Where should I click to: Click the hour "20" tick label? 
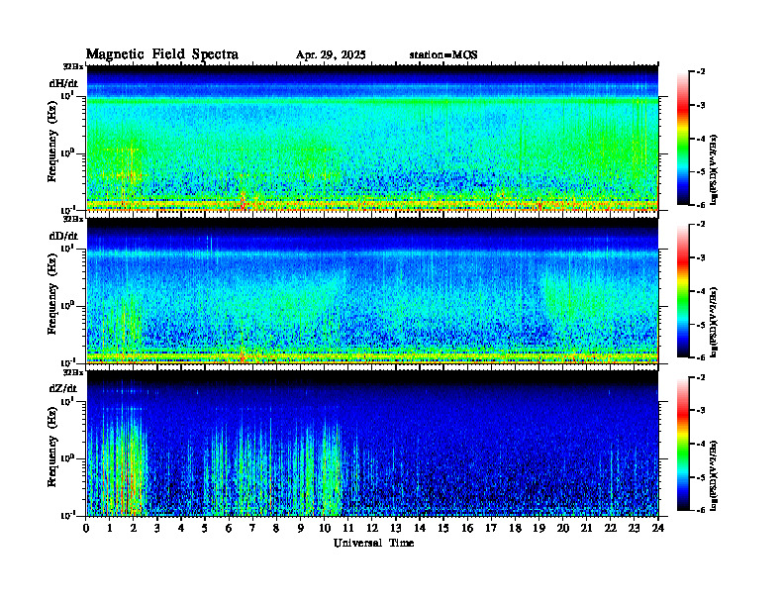563,528
